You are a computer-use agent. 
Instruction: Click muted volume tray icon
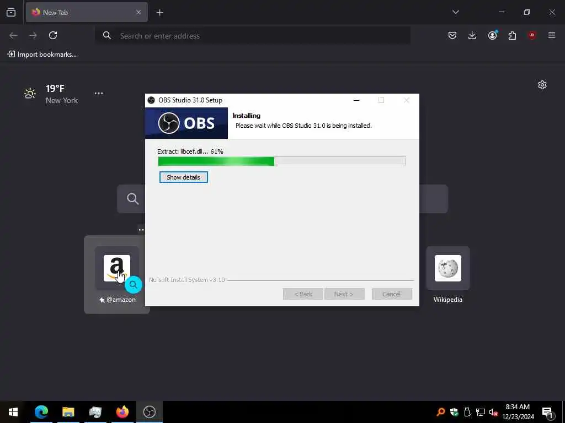[x=493, y=412]
